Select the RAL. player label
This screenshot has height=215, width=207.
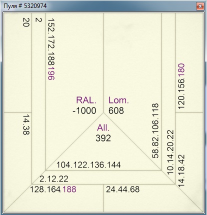click(x=86, y=100)
